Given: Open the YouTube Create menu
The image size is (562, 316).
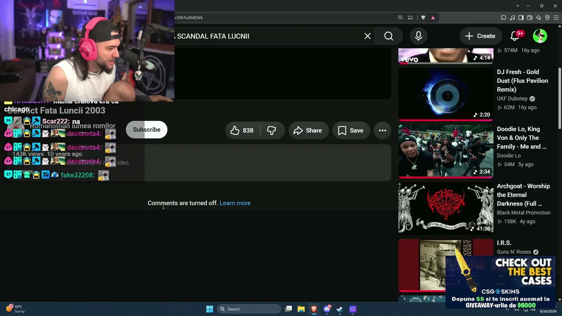Looking at the screenshot, I should pyautogui.click(x=480, y=36).
